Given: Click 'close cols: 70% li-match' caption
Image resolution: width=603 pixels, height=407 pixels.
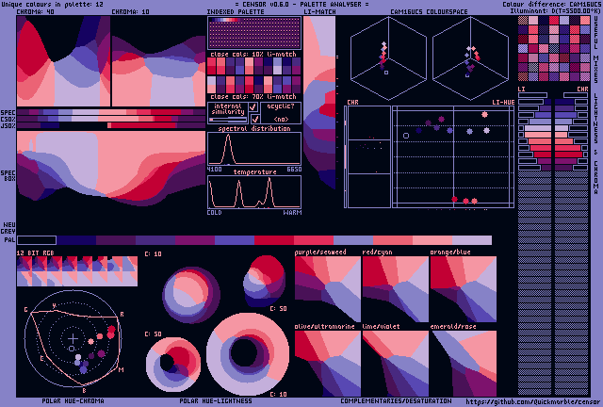Looking at the screenshot, I should tap(253, 96).
